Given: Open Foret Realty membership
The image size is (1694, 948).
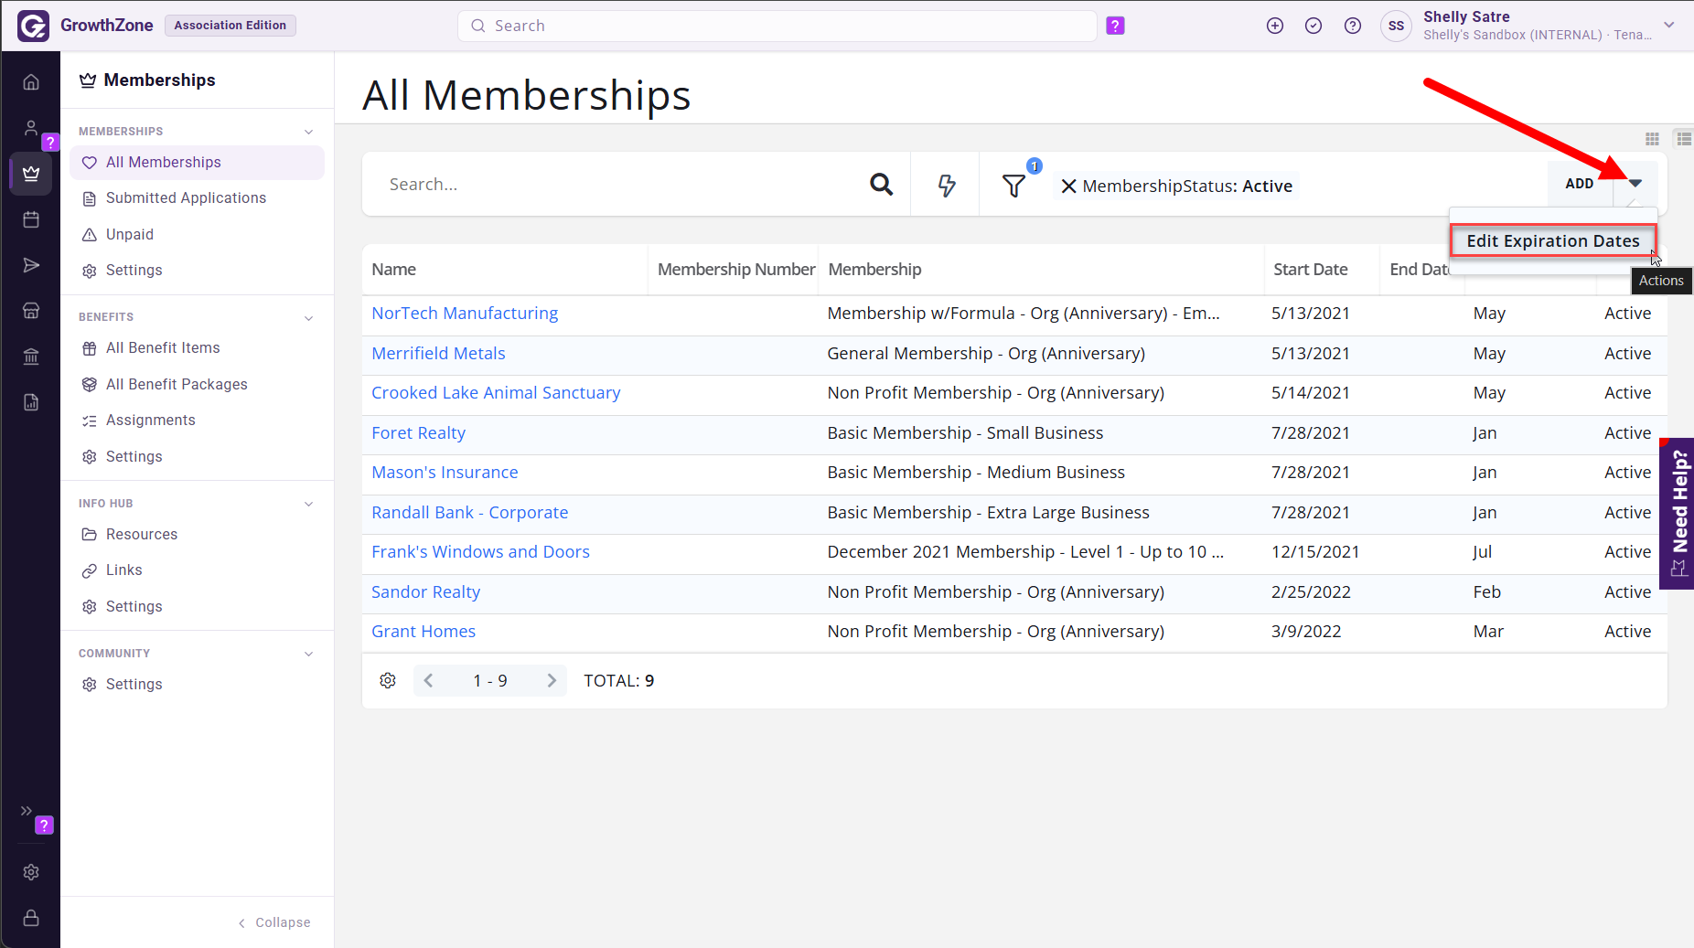Looking at the screenshot, I should [x=418, y=433].
